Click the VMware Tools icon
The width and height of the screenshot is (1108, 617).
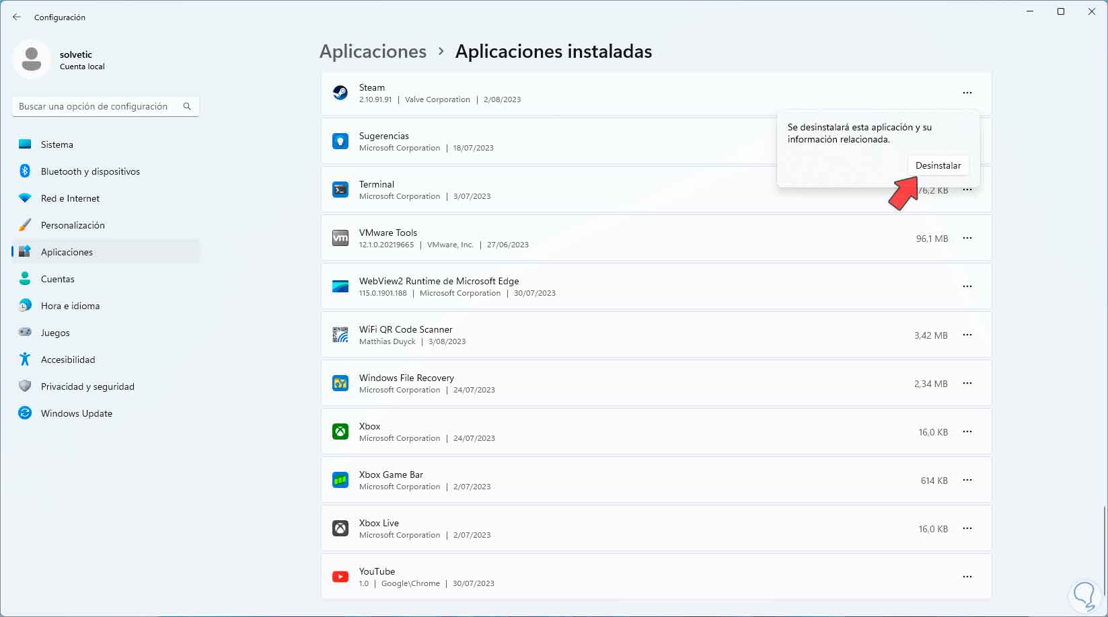340,238
